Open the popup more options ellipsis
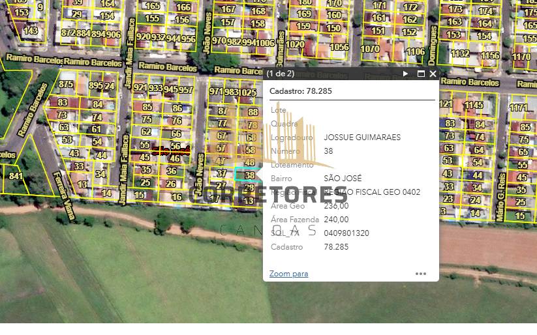The image size is (537, 335). (x=421, y=274)
